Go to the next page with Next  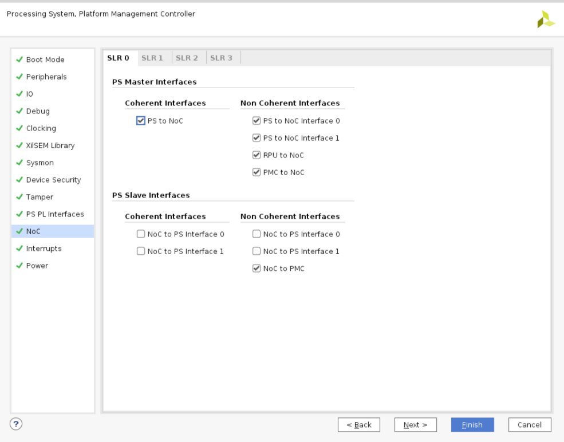[x=415, y=425]
